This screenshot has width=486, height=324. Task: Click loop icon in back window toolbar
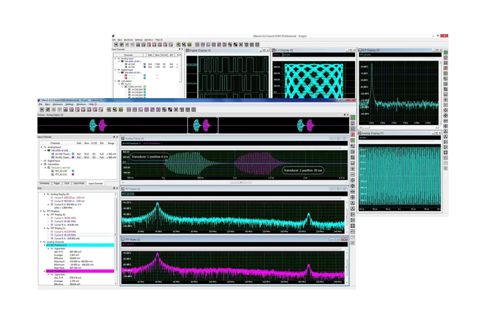pos(121,45)
